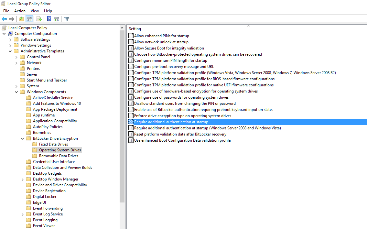Click folder icon next to Removable Data Drives
The height and width of the screenshot is (229, 367).
(x=35, y=156)
